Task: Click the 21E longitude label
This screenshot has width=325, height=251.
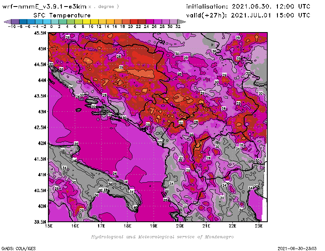Action: coord(206,226)
